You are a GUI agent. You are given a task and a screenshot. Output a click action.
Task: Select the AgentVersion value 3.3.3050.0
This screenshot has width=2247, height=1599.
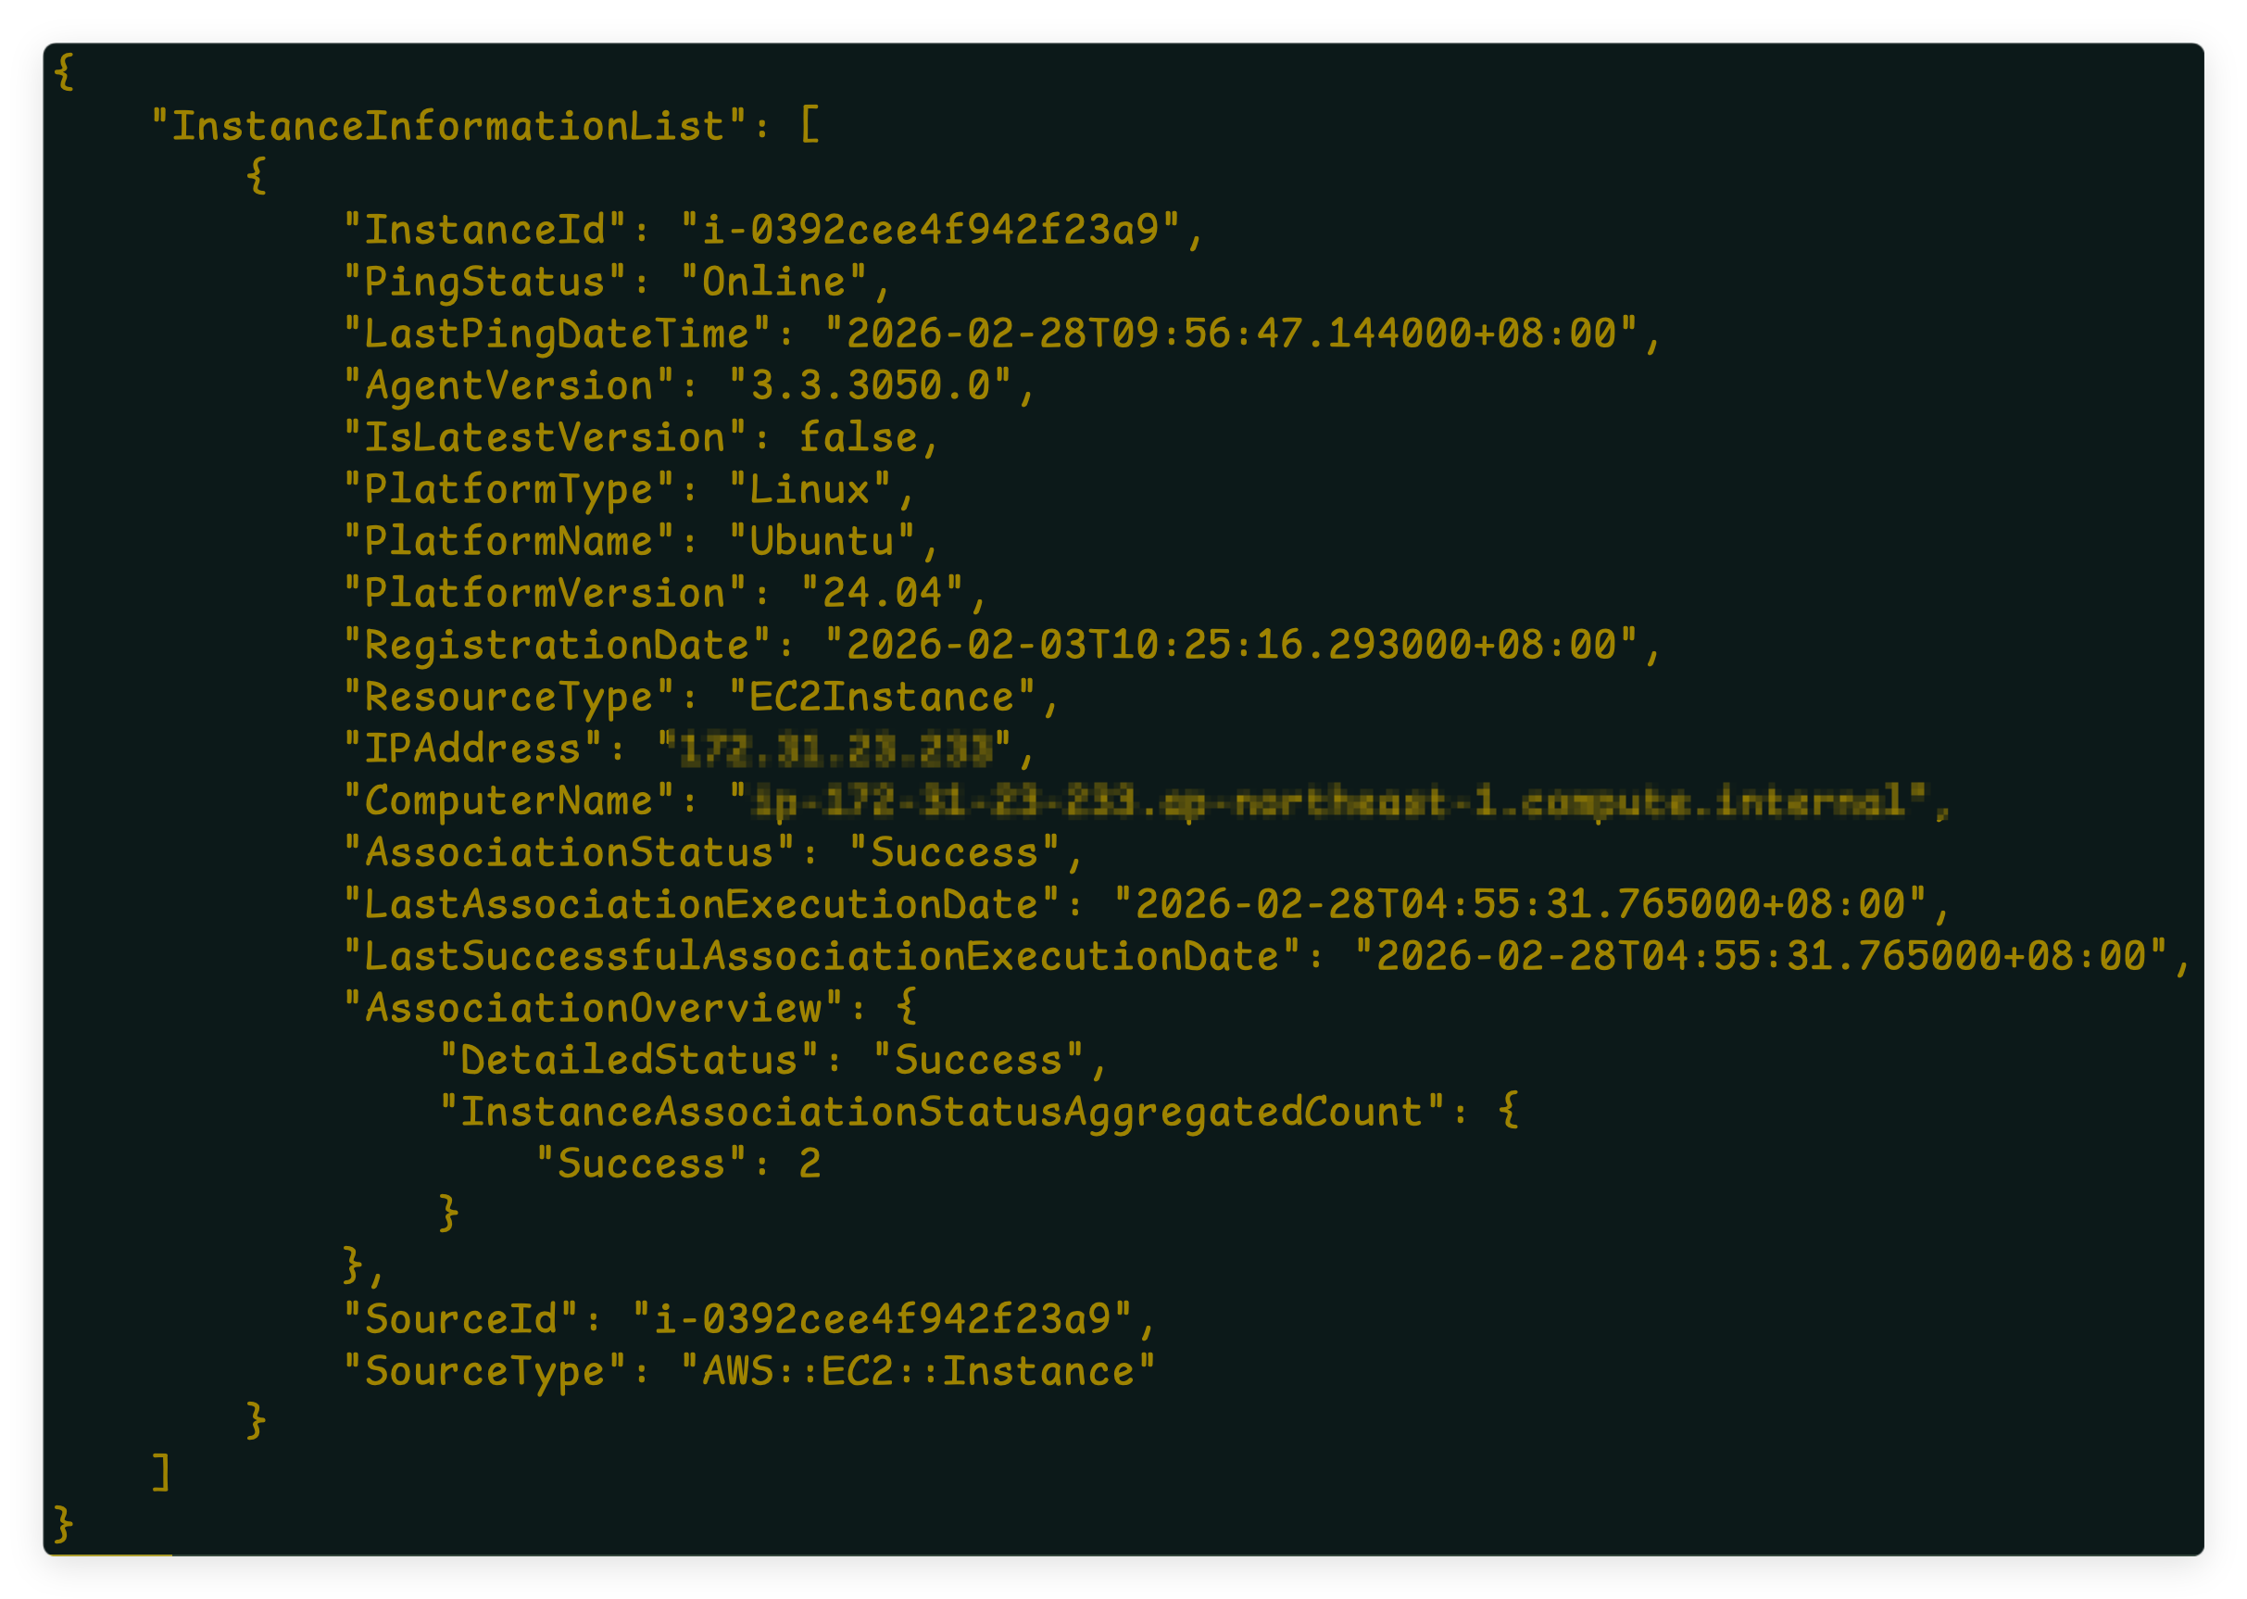870,386
